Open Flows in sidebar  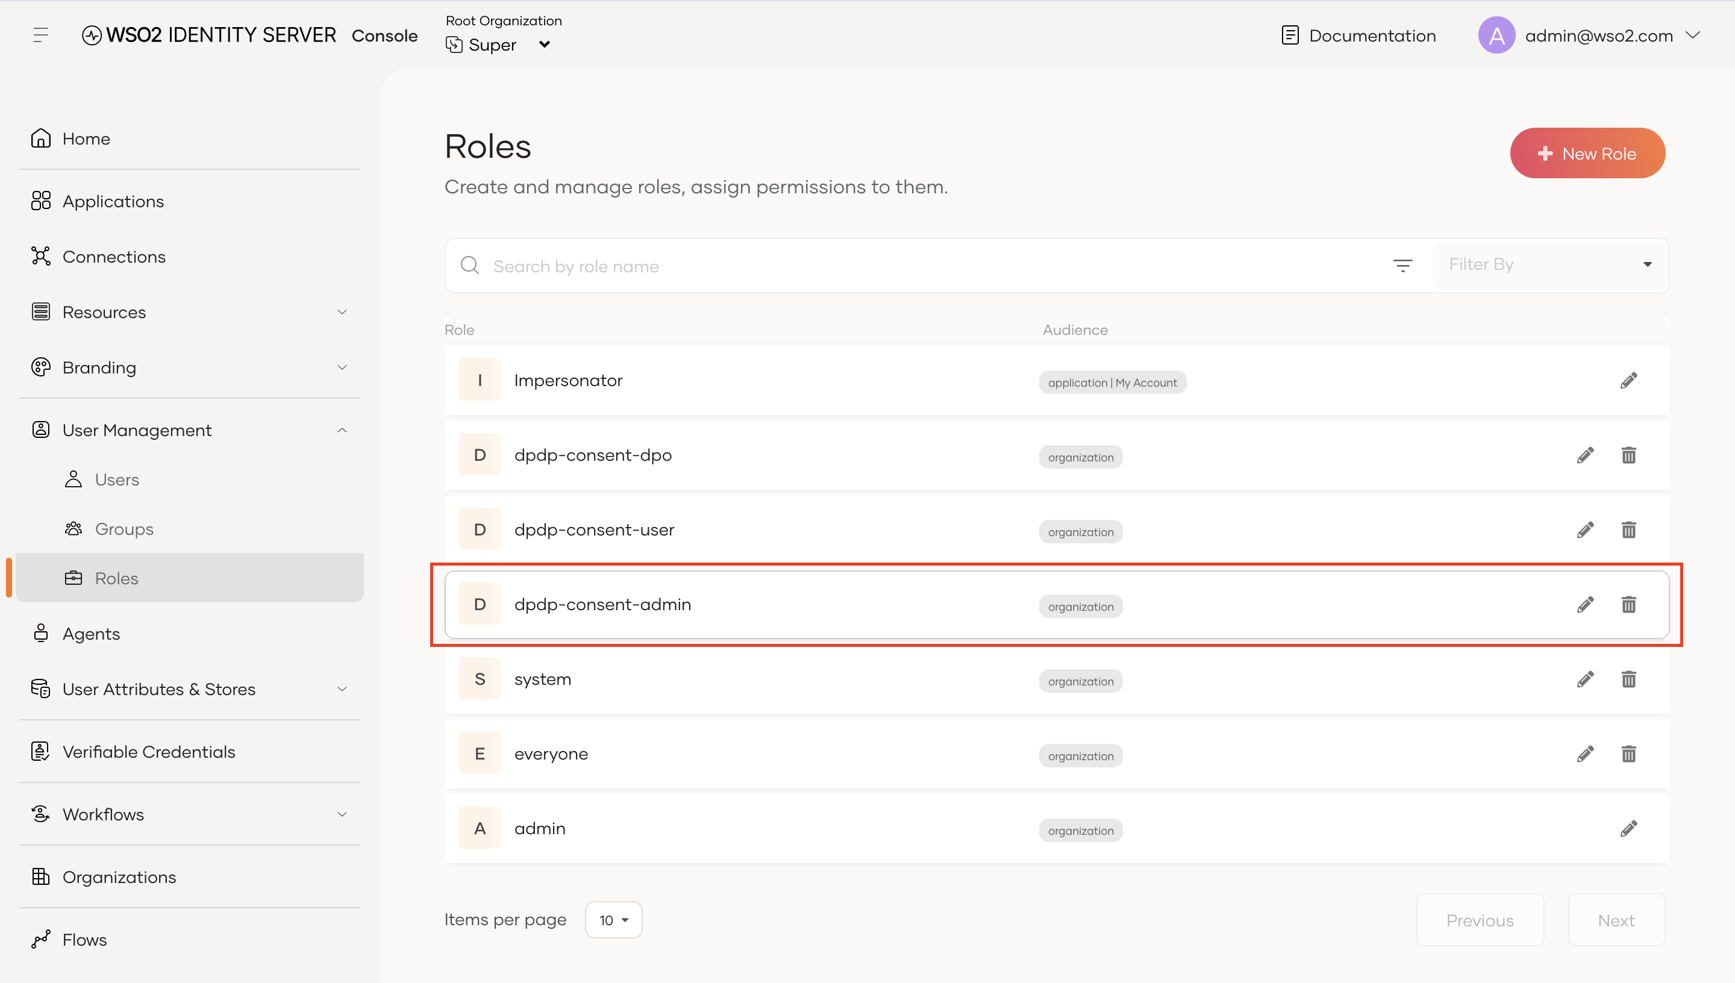click(190, 940)
